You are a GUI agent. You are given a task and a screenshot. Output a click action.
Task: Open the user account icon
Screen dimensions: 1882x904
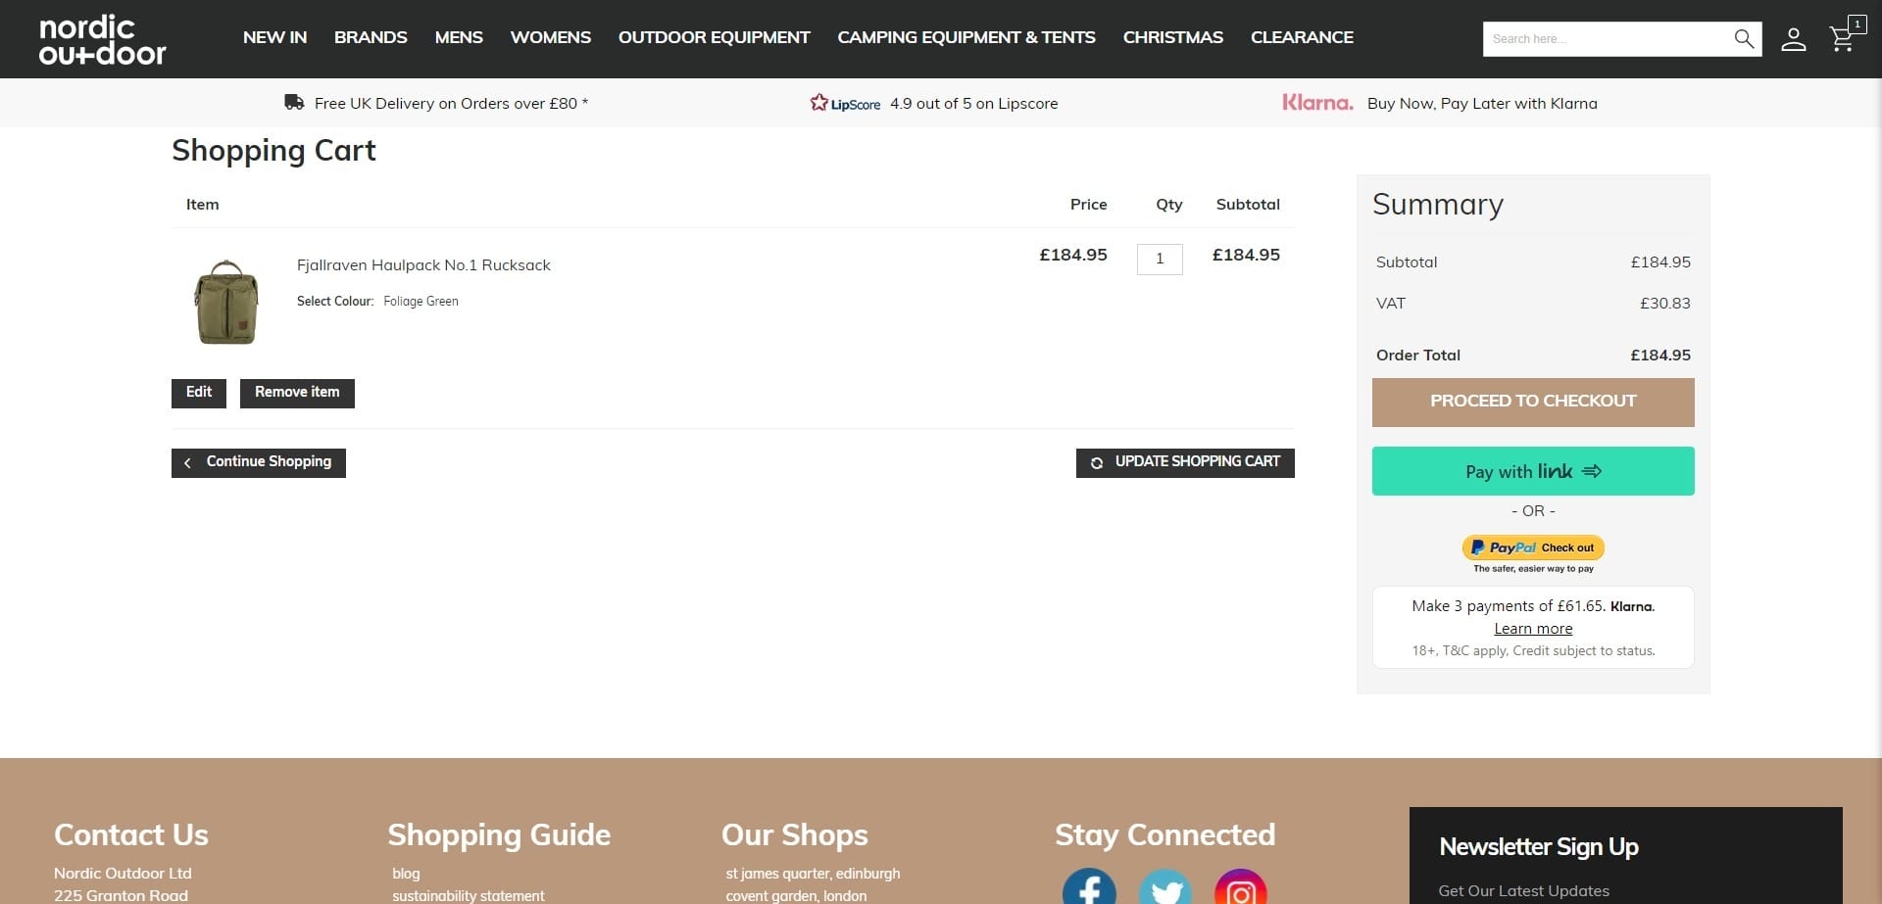[1793, 39]
